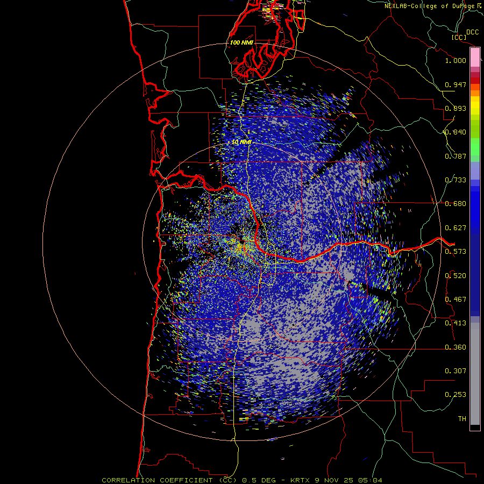Click the 0.413 scale value

(x=455, y=323)
